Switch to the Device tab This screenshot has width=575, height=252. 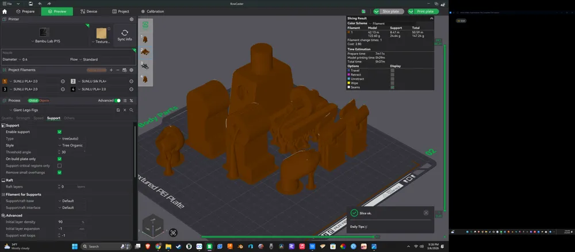click(x=89, y=11)
